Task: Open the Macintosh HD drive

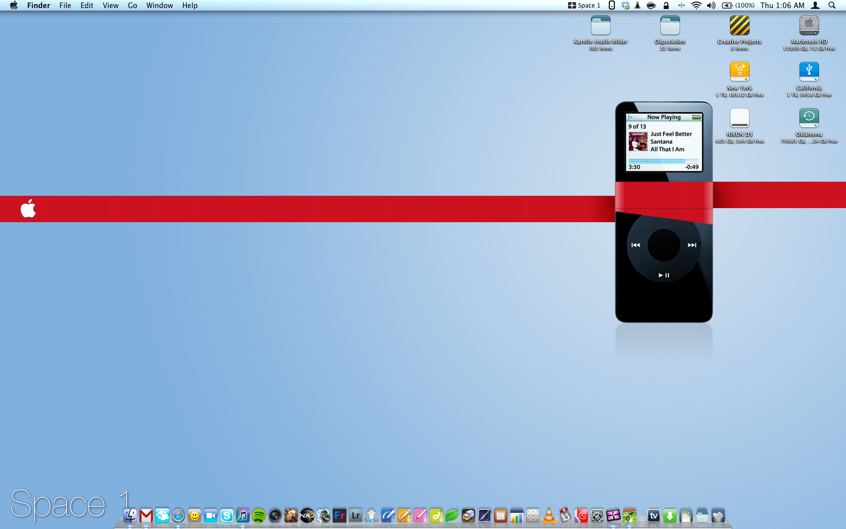Action: coord(809,26)
